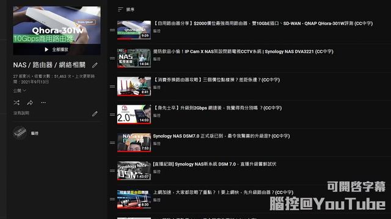Click drag handle beside 上網加速 video row

click(x=112, y=199)
